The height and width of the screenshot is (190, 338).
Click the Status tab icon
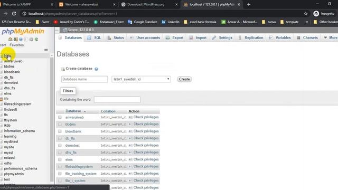click(109, 37)
